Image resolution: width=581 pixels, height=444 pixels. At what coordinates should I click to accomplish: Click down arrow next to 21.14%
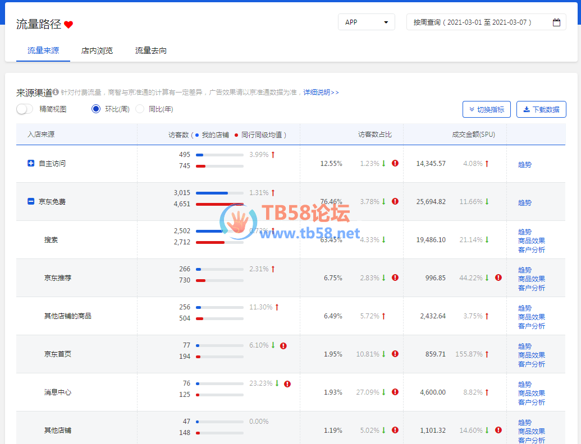(x=487, y=240)
